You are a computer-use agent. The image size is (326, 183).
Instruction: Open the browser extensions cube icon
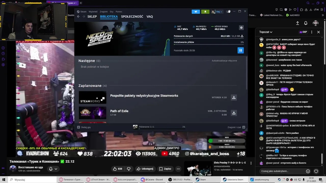(302, 10)
